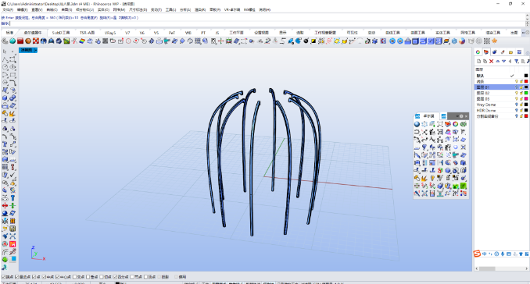Click the red swatch of 分割曲线备份 layer
The width and height of the screenshot is (530, 284).
pos(526,116)
